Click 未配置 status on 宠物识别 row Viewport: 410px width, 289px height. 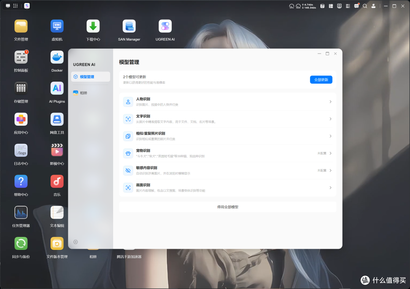tap(322, 153)
